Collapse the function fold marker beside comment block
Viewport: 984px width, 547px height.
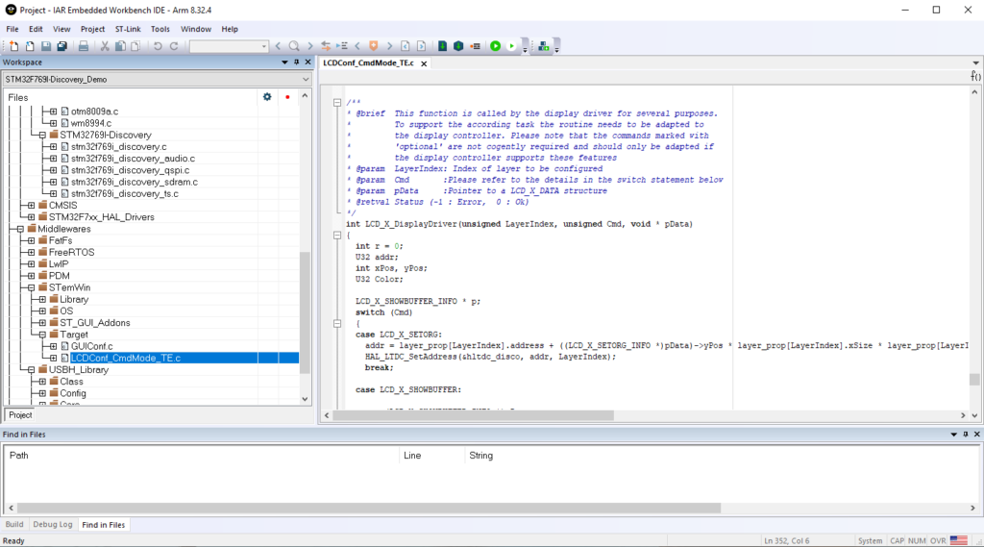pyautogui.click(x=337, y=103)
